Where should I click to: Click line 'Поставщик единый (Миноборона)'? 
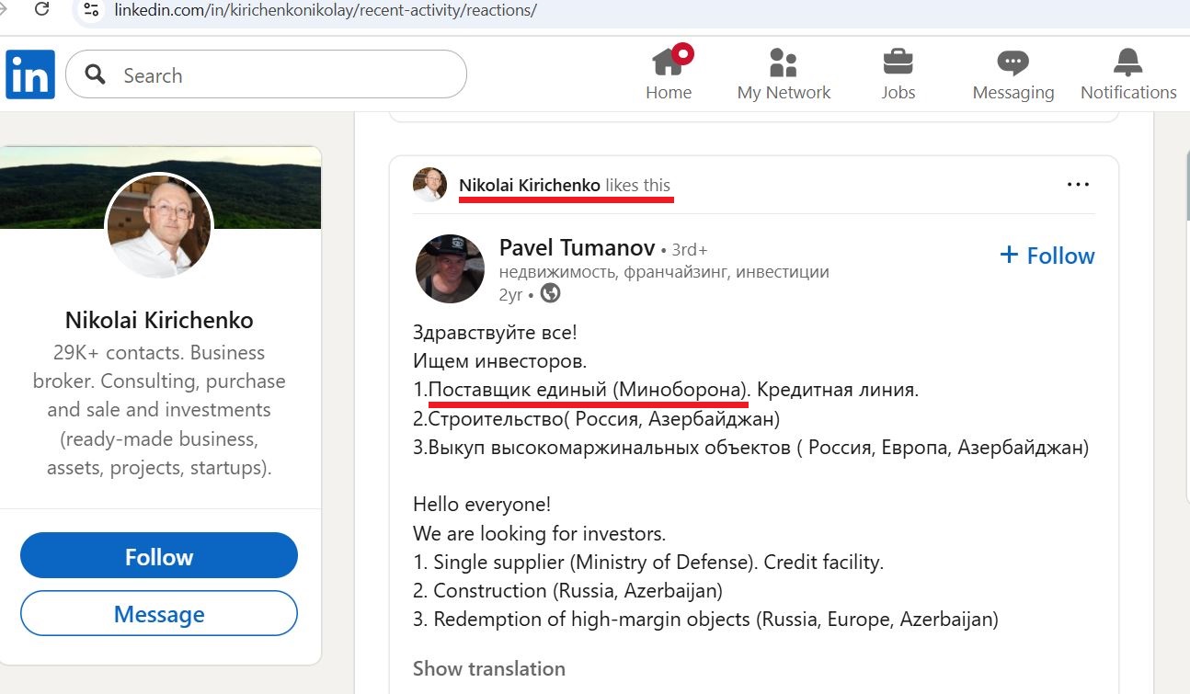tap(589, 390)
